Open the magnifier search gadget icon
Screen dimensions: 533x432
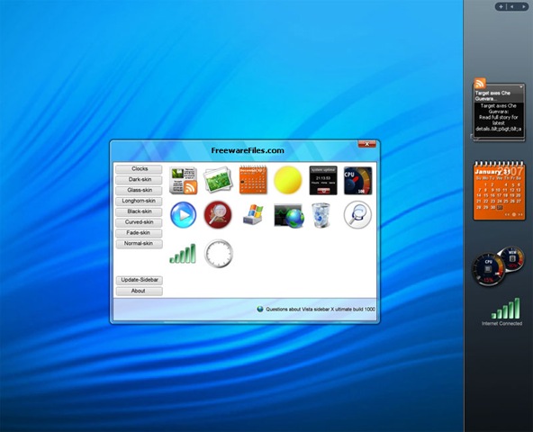[x=357, y=215]
